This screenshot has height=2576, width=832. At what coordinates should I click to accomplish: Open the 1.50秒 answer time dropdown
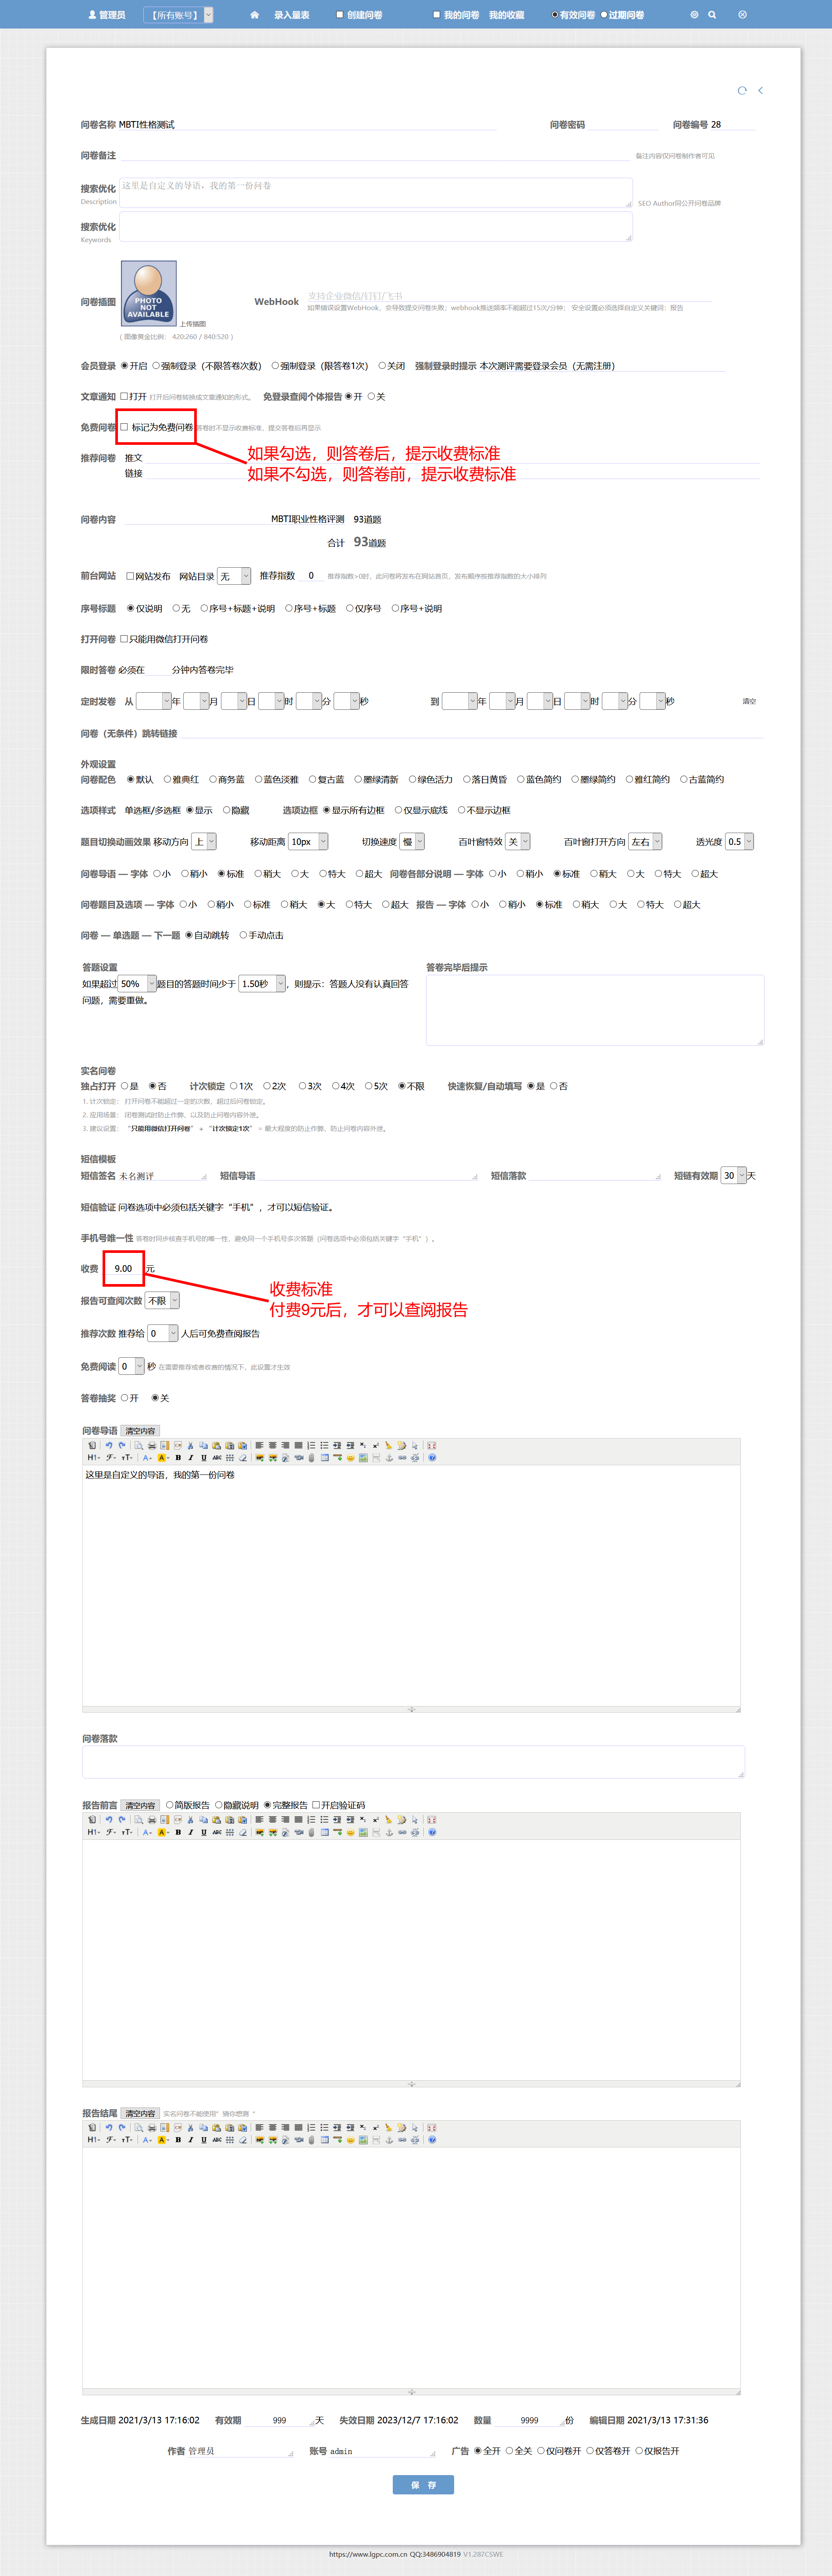pyautogui.click(x=263, y=984)
